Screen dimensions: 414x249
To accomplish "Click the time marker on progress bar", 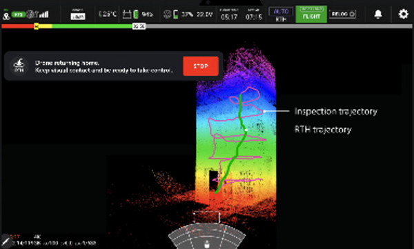I will [139, 26].
